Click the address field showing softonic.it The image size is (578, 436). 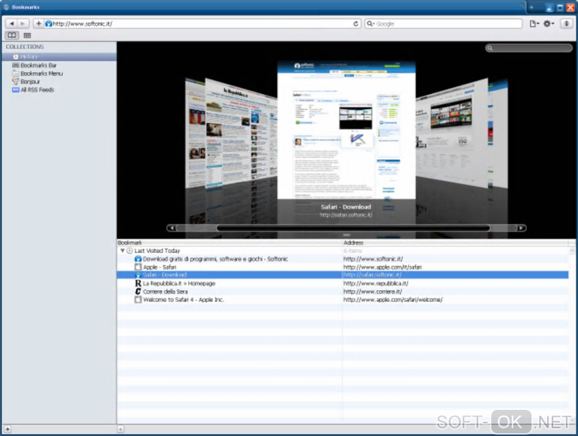202,24
